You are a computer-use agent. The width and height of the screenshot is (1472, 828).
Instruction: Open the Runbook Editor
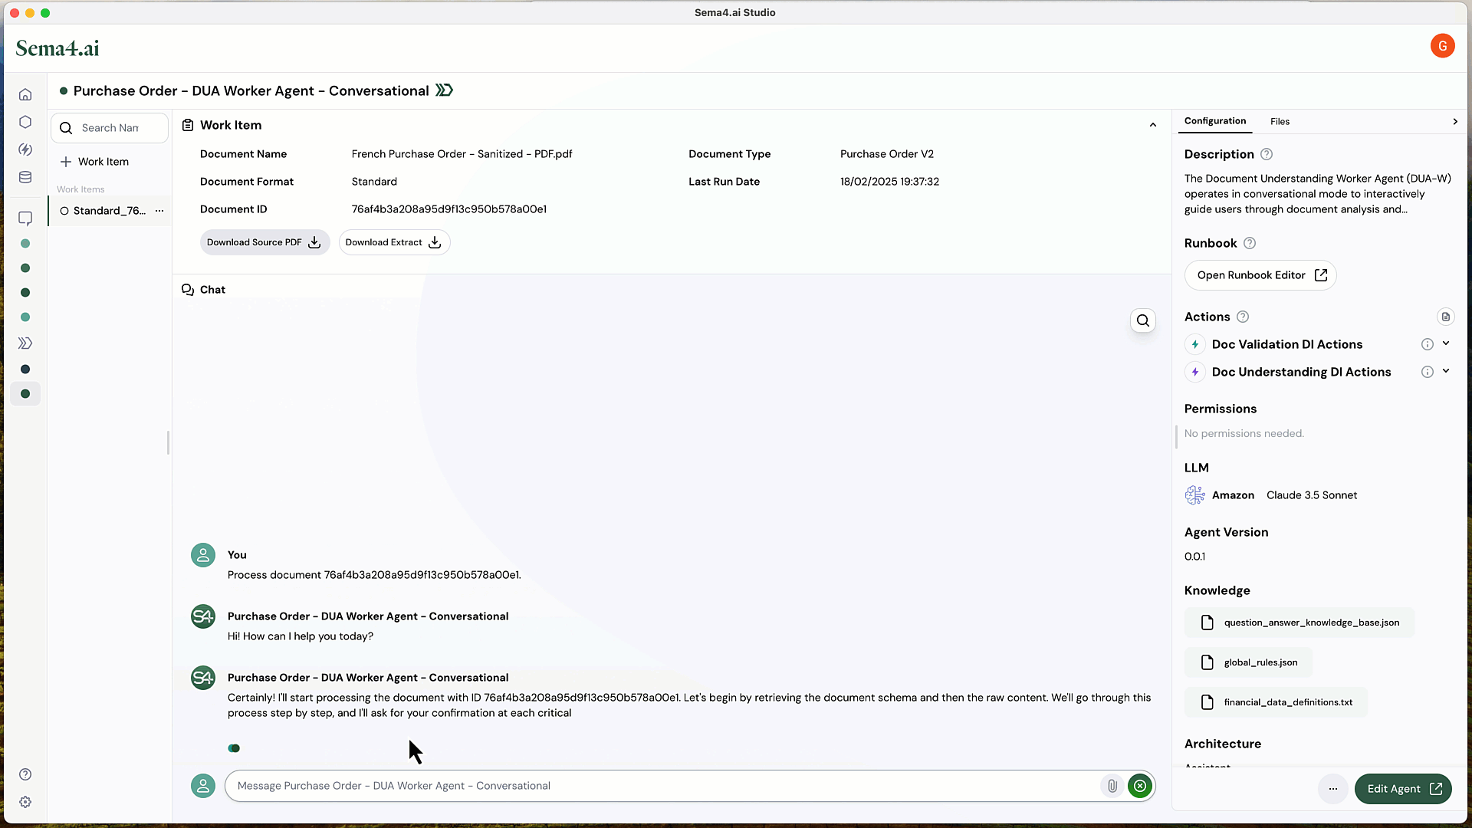point(1260,275)
